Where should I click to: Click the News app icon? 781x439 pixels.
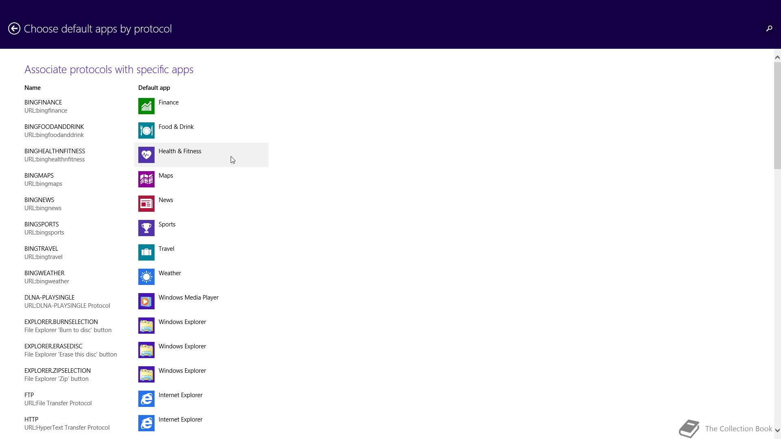pyautogui.click(x=146, y=204)
